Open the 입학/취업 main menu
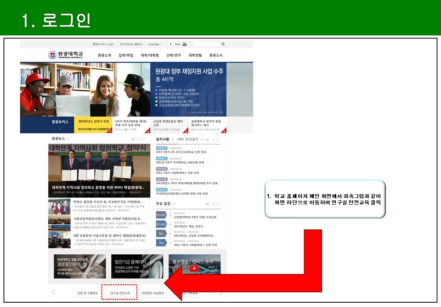The width and height of the screenshot is (441, 307). [x=126, y=55]
